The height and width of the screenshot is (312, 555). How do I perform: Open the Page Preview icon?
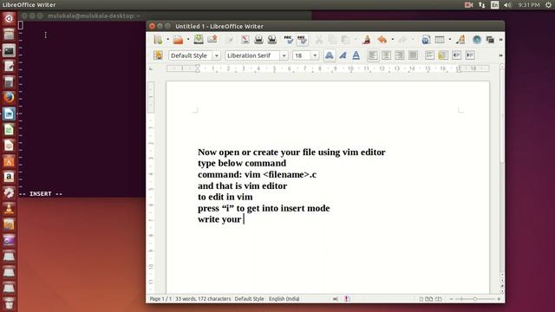(271, 39)
